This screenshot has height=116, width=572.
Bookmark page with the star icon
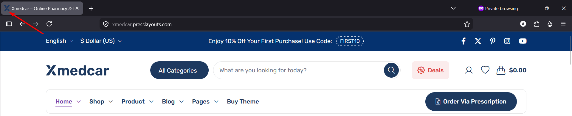467,24
